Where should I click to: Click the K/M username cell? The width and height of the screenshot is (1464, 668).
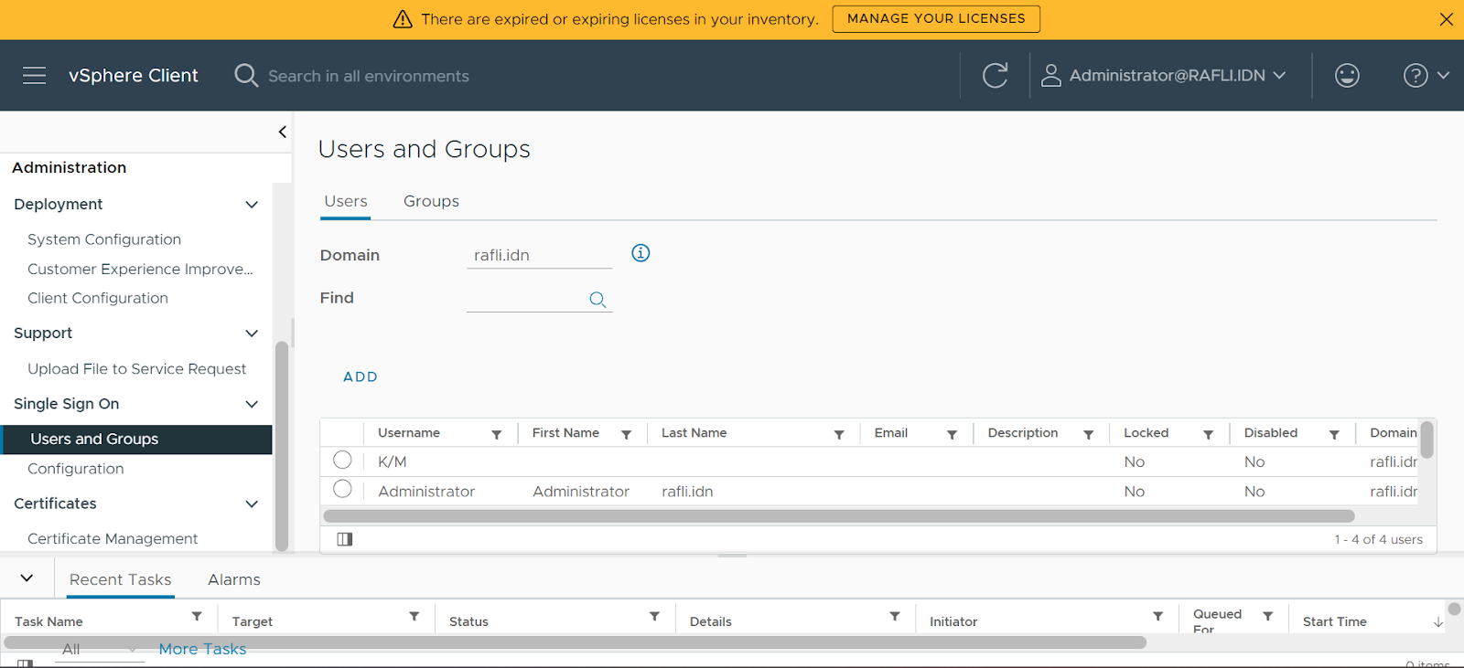coord(393,462)
